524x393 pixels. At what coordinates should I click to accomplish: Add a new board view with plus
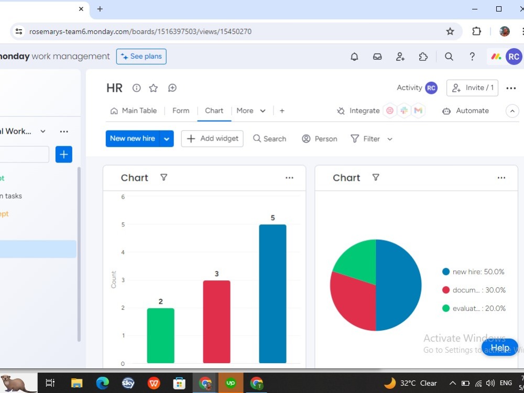[282, 111]
